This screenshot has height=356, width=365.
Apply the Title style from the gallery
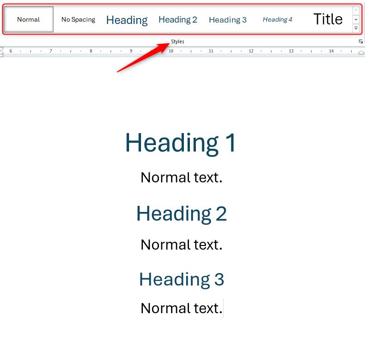[328, 19]
